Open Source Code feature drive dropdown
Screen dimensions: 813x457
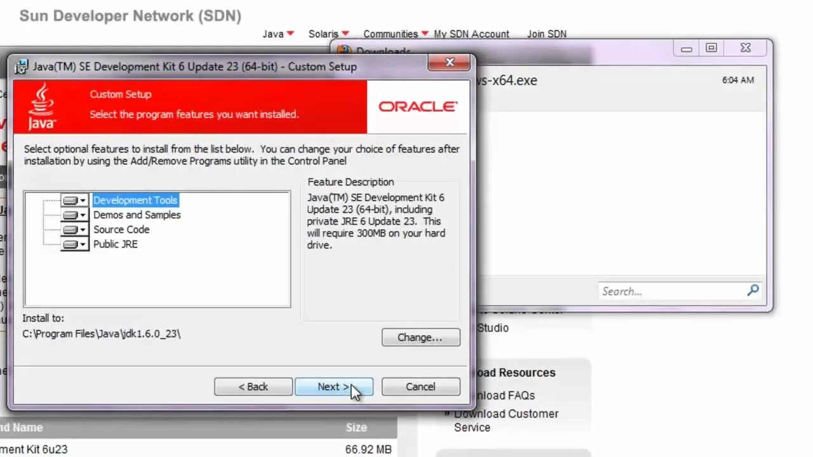coord(75,230)
